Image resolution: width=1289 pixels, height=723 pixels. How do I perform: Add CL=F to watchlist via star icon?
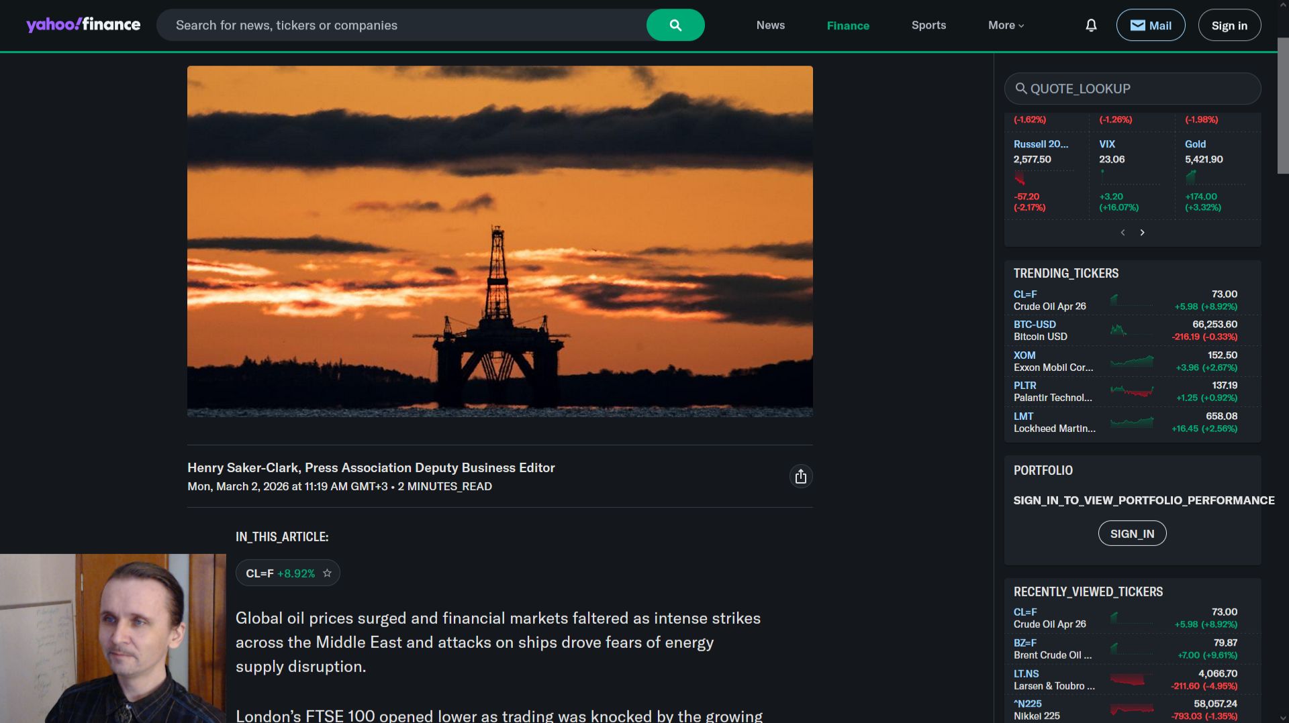coord(327,573)
